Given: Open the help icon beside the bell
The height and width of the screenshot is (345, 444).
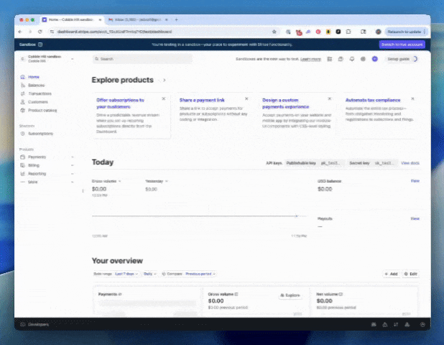Looking at the screenshot, I should (341, 59).
